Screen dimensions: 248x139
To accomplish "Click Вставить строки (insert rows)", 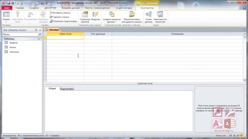I will 60,13.
